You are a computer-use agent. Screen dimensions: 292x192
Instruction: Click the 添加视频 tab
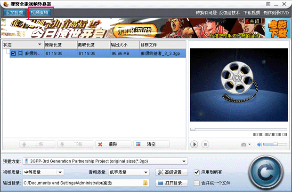(x=14, y=12)
